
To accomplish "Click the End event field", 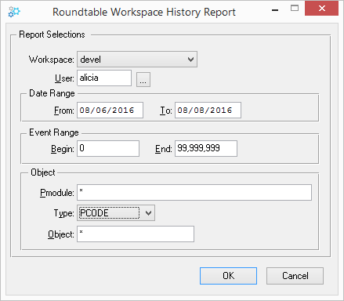I will [x=206, y=148].
